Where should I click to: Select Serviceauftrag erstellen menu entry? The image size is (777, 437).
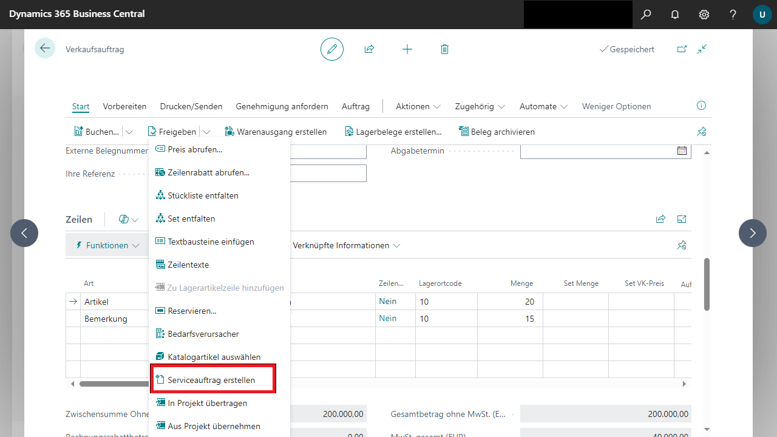[x=211, y=380]
